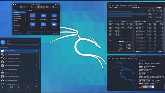Click the free space indicator in Dolphin
Image resolution: width=165 pixels, height=93 pixels.
54,33
